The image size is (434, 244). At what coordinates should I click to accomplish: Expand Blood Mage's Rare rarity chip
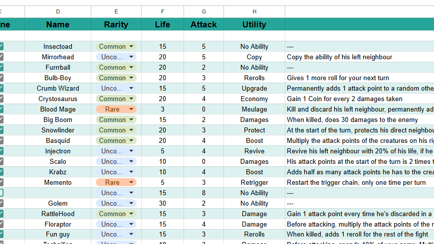click(131, 109)
